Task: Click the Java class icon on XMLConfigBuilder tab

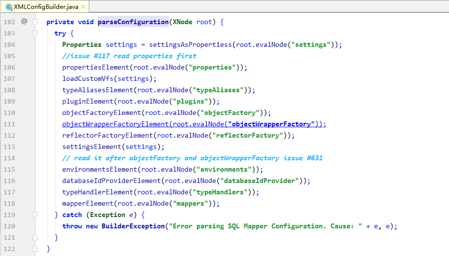Action: pyautogui.click(x=9, y=7)
